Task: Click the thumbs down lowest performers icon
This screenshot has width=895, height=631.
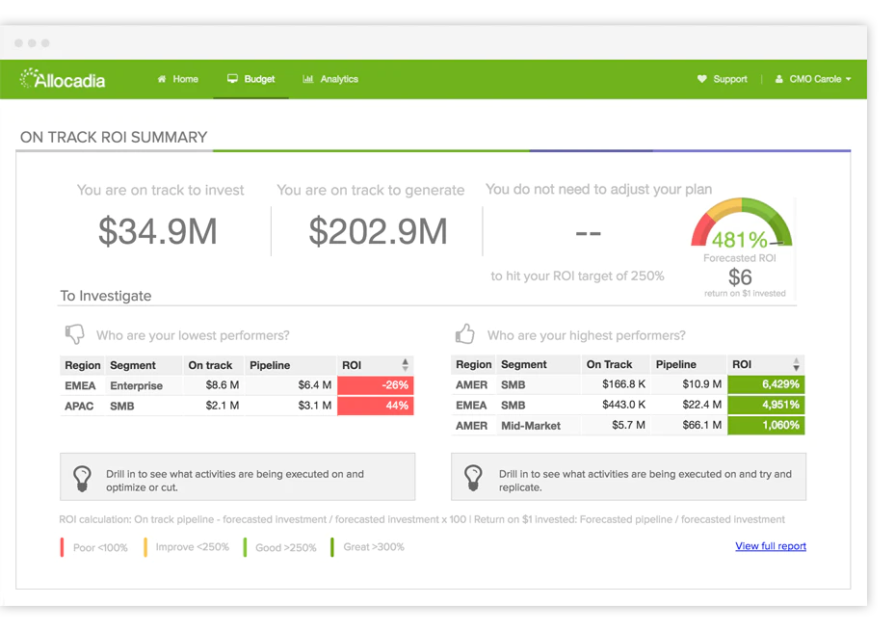Action: [75, 334]
